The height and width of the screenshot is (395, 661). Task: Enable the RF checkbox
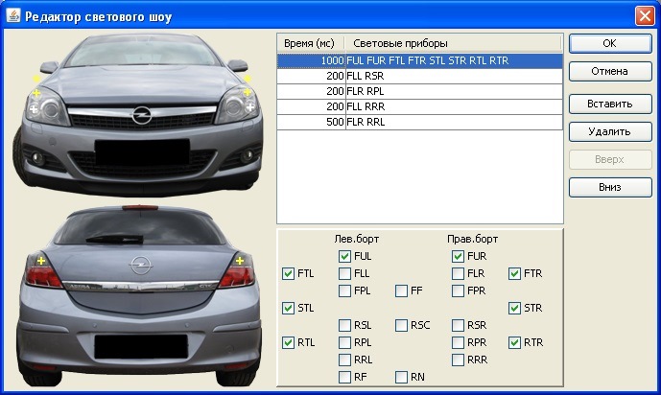(x=344, y=377)
